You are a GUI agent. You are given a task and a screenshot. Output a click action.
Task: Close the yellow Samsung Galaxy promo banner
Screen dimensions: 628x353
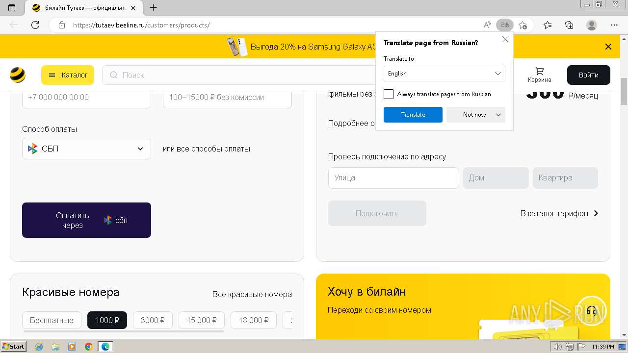(608, 47)
